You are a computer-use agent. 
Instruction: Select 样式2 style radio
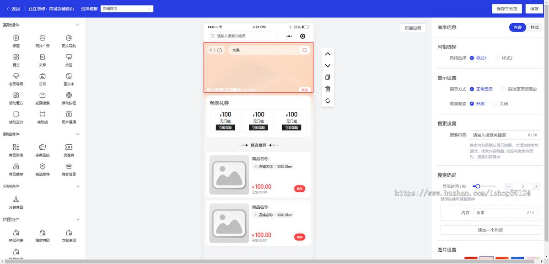pyautogui.click(x=504, y=58)
